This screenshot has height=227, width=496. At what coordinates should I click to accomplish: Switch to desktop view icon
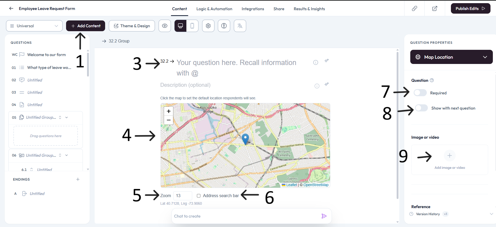180,26
